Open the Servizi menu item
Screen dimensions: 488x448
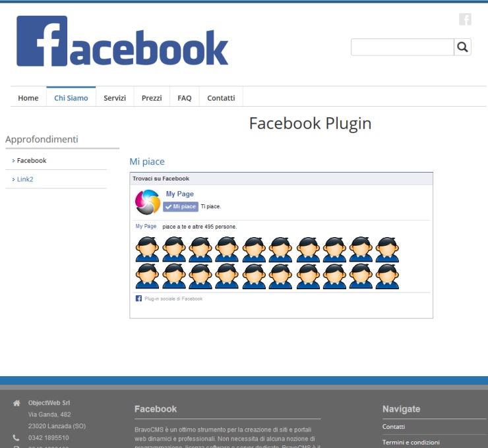point(115,98)
